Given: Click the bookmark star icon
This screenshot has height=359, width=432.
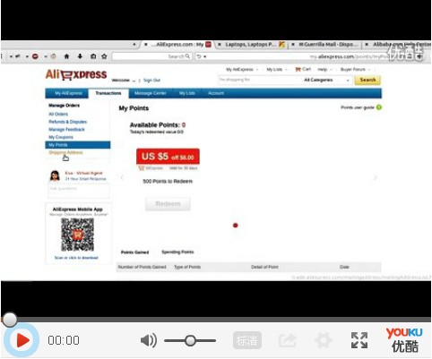Looking at the screenshot, I should coord(104,56).
